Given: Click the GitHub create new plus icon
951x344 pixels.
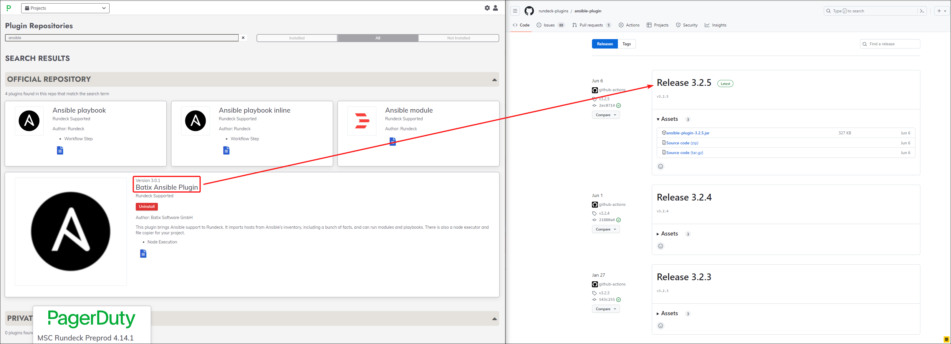Looking at the screenshot, I should [941, 11].
